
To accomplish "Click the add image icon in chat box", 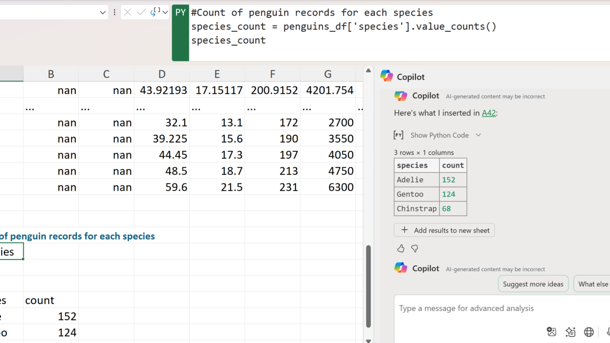I will point(551,332).
